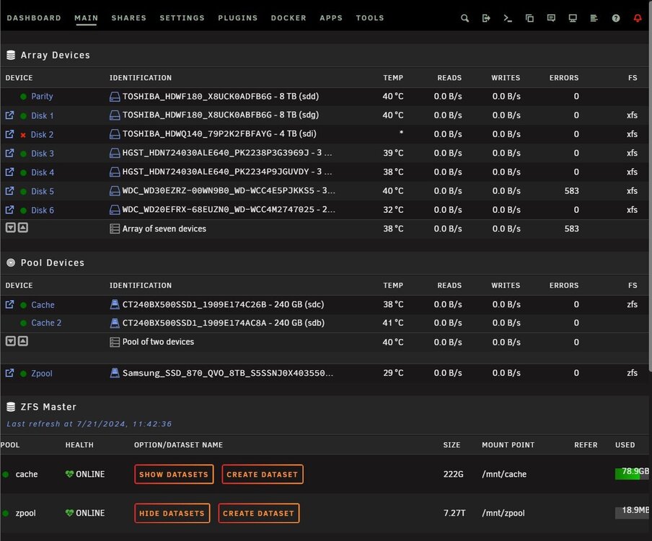Create dataset in zpool

point(259,513)
